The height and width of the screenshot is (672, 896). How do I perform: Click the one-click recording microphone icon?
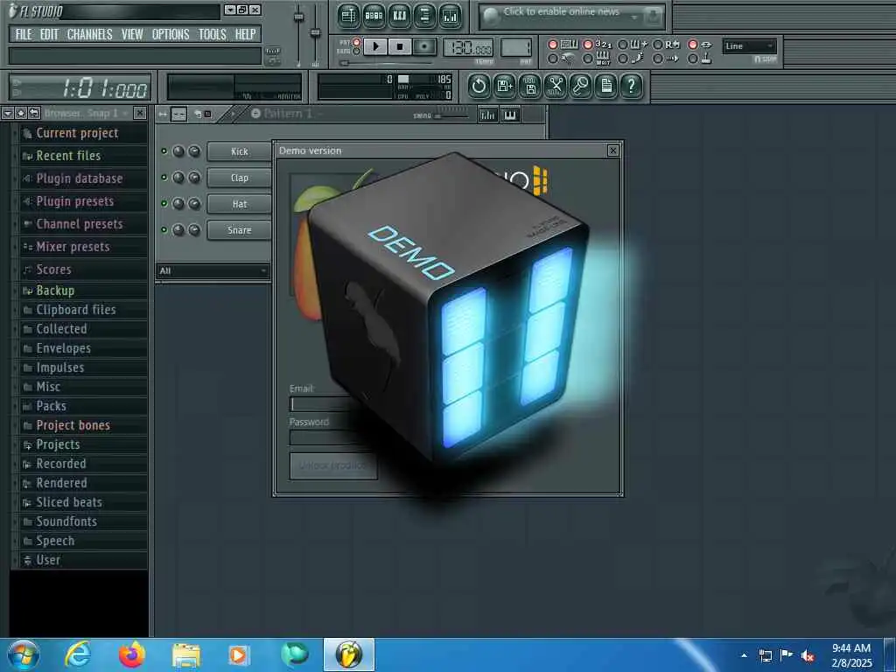581,87
